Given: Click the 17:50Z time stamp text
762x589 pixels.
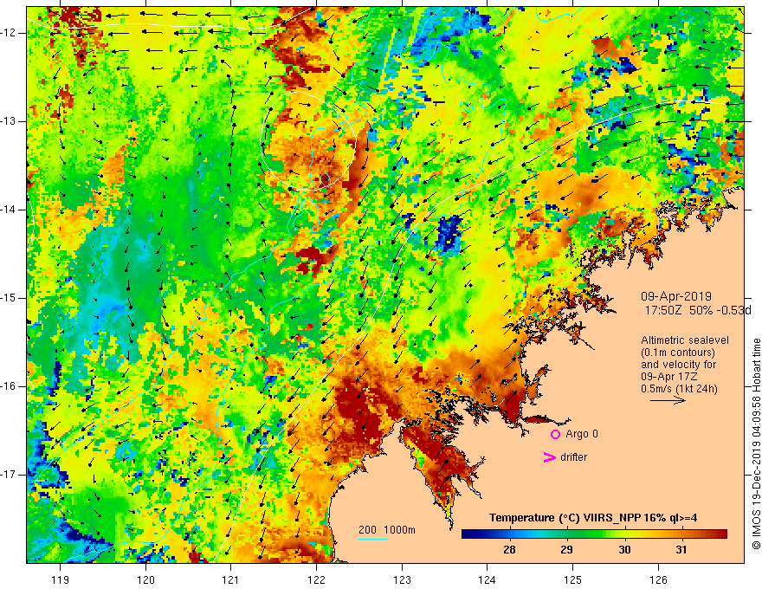Looking at the screenshot, I should (x=664, y=310).
